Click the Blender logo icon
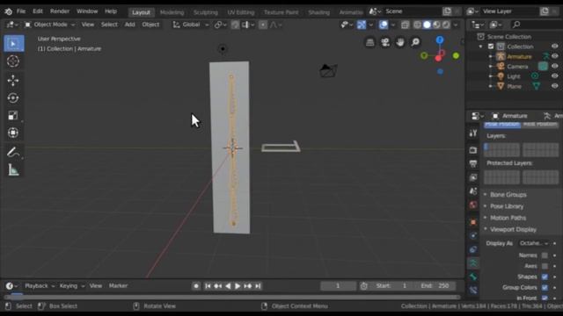The image size is (563, 316). [x=8, y=11]
